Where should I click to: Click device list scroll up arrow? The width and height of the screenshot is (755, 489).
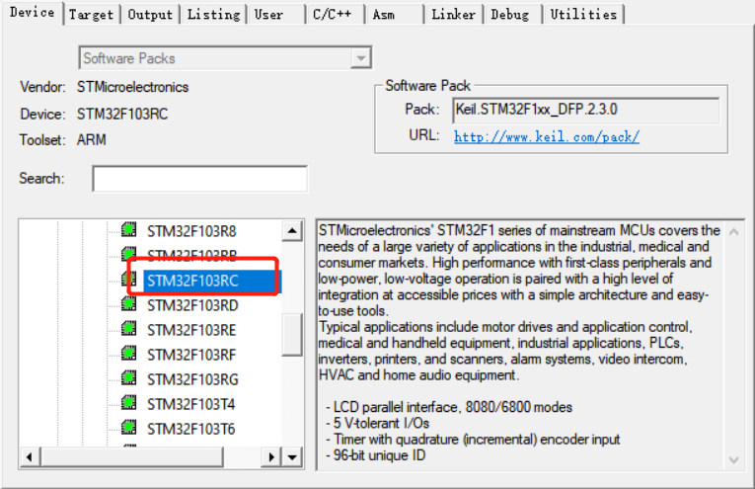[292, 231]
